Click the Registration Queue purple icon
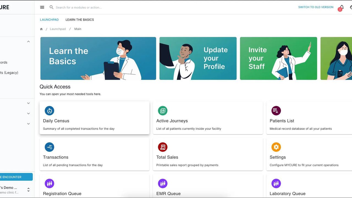Viewport: 352px width, 198px height. (x=50, y=183)
